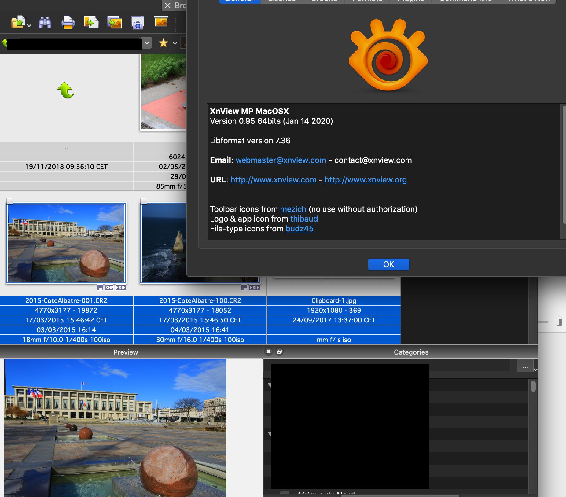Tick the checkbox on 2015-CoteAlbatre-100.CR2 thumbnail

tap(144, 201)
